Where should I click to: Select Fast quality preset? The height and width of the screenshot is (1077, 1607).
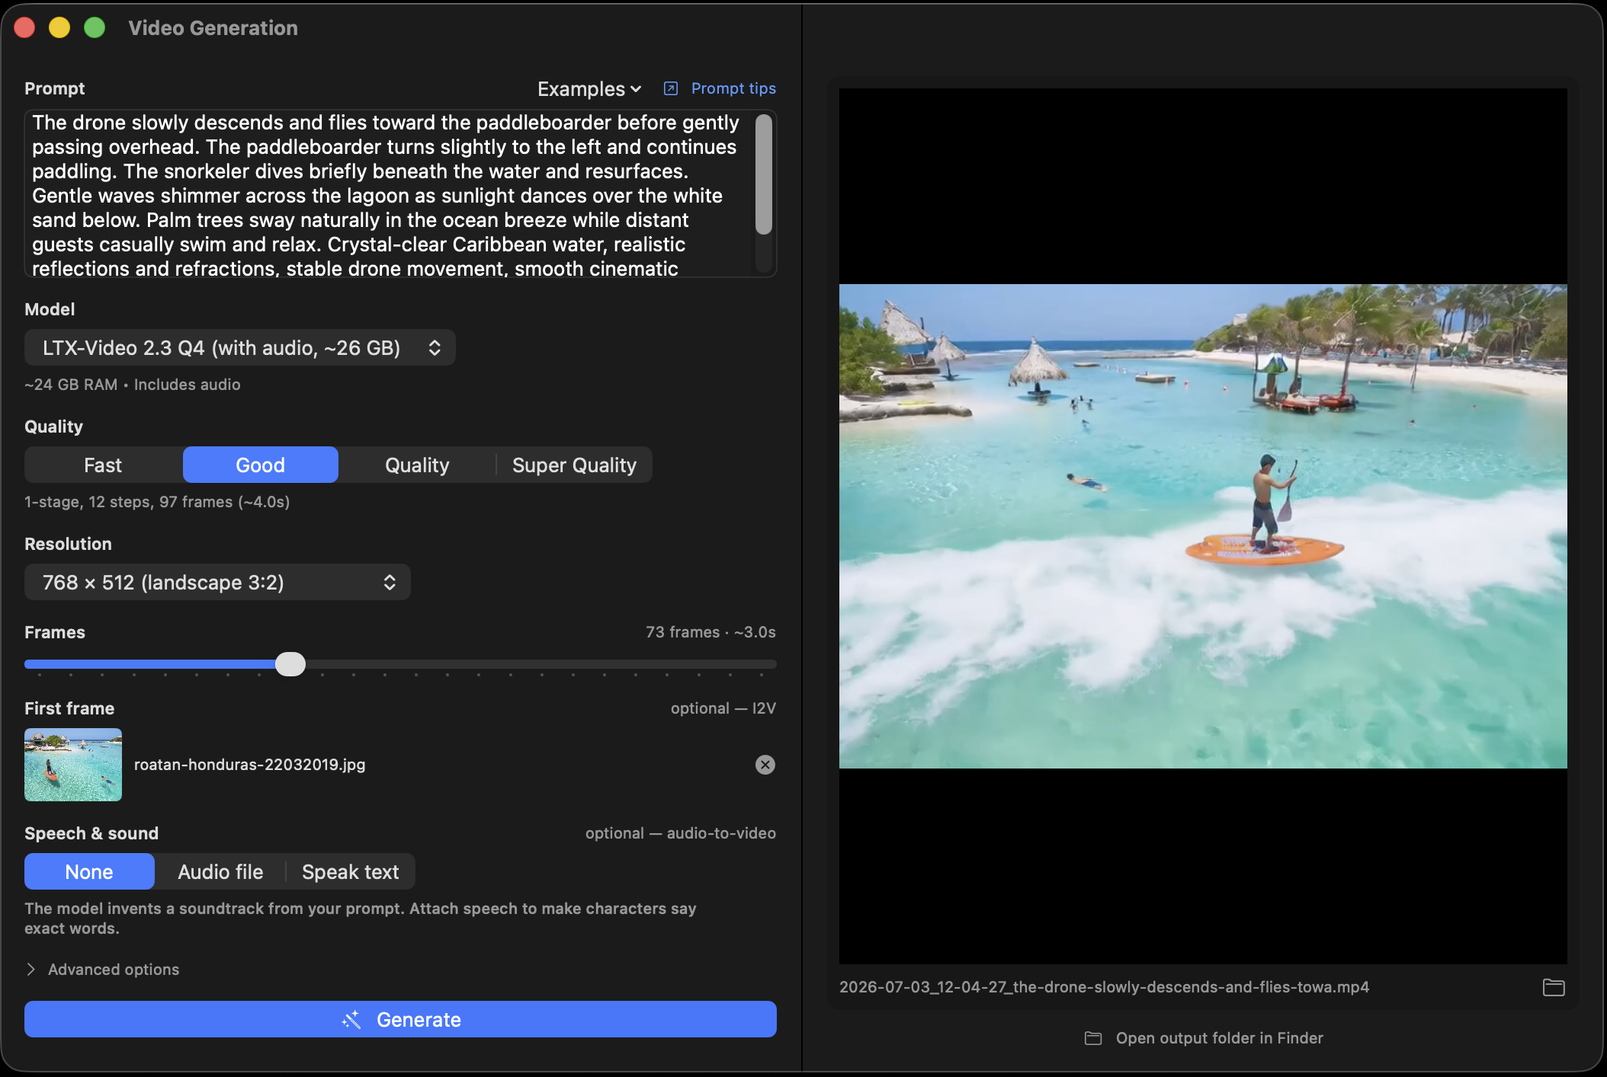pyautogui.click(x=103, y=465)
